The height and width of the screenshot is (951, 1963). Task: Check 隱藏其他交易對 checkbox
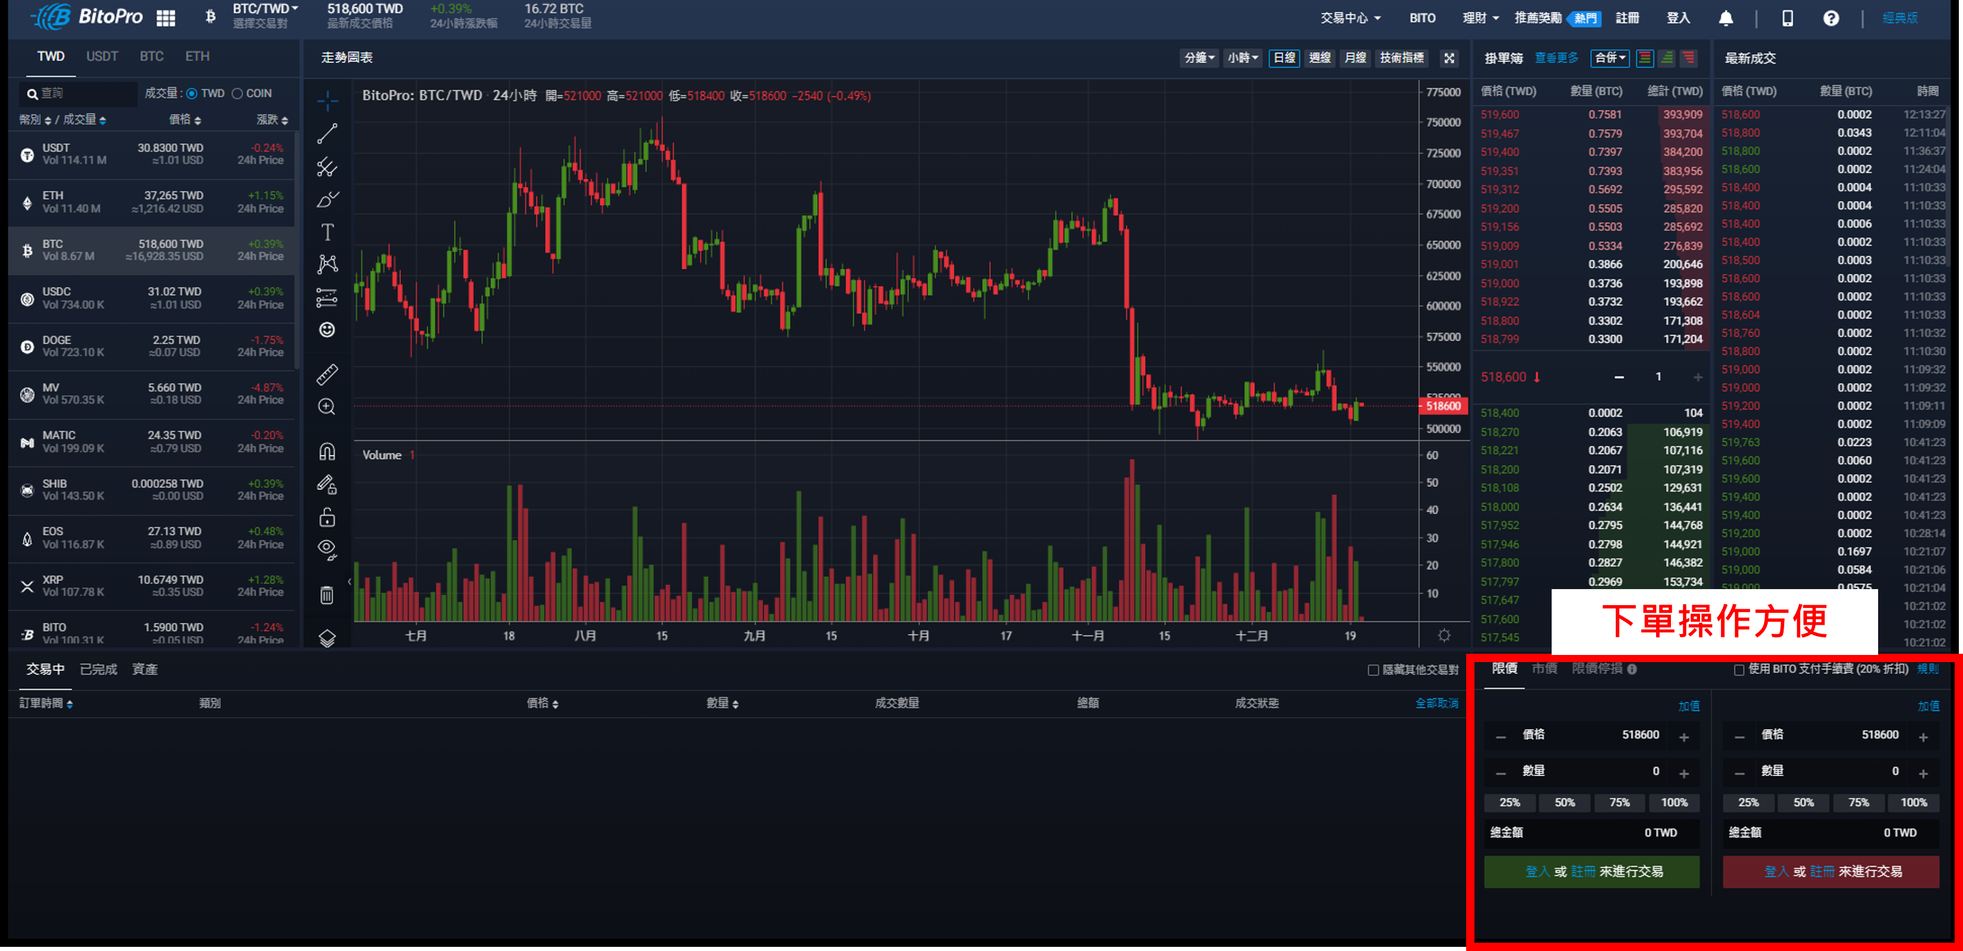1373,670
